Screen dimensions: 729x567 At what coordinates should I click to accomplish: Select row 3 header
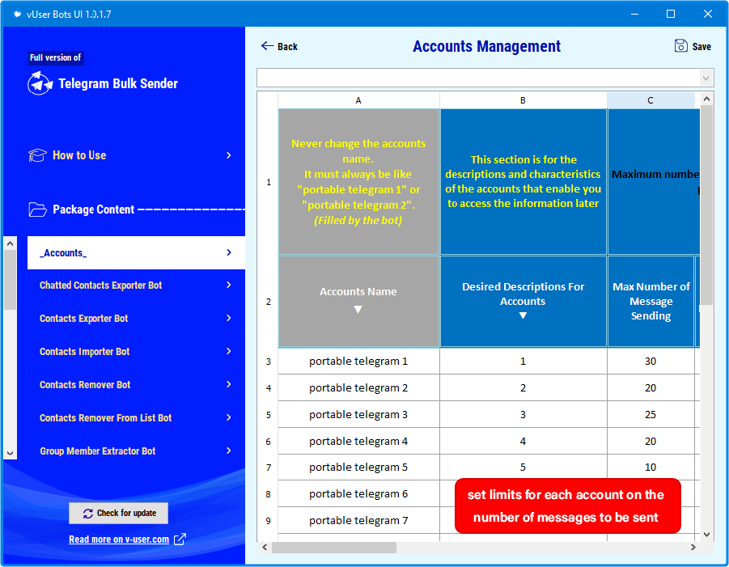point(269,362)
